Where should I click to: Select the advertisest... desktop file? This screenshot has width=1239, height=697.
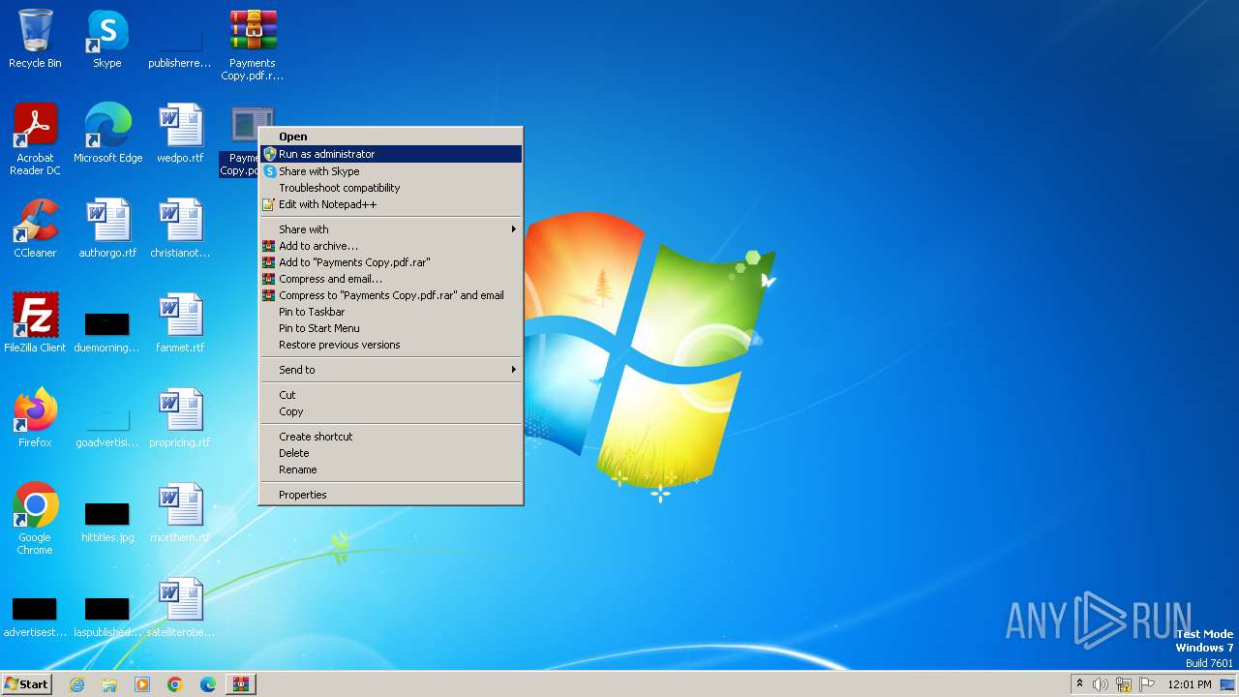pos(35,617)
